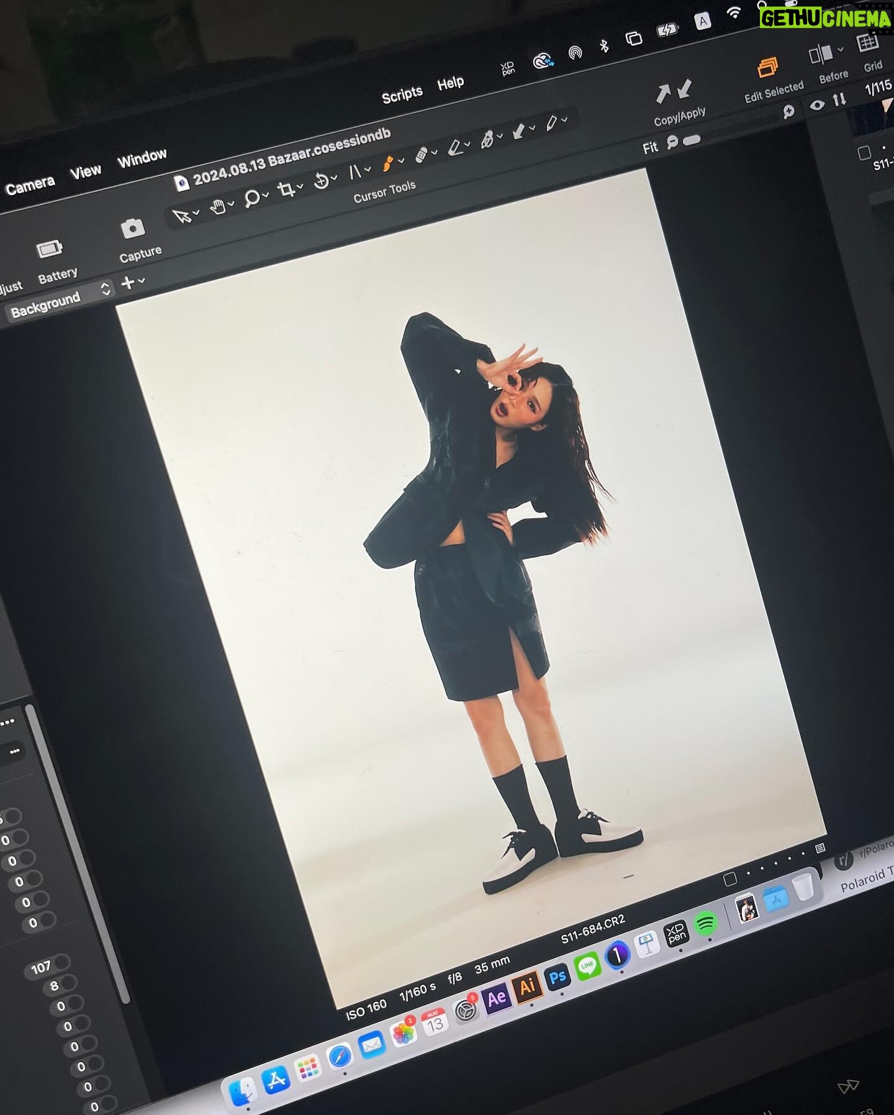The image size is (894, 1115).
Task: Toggle AirDrop icon in menu bar
Action: click(575, 52)
